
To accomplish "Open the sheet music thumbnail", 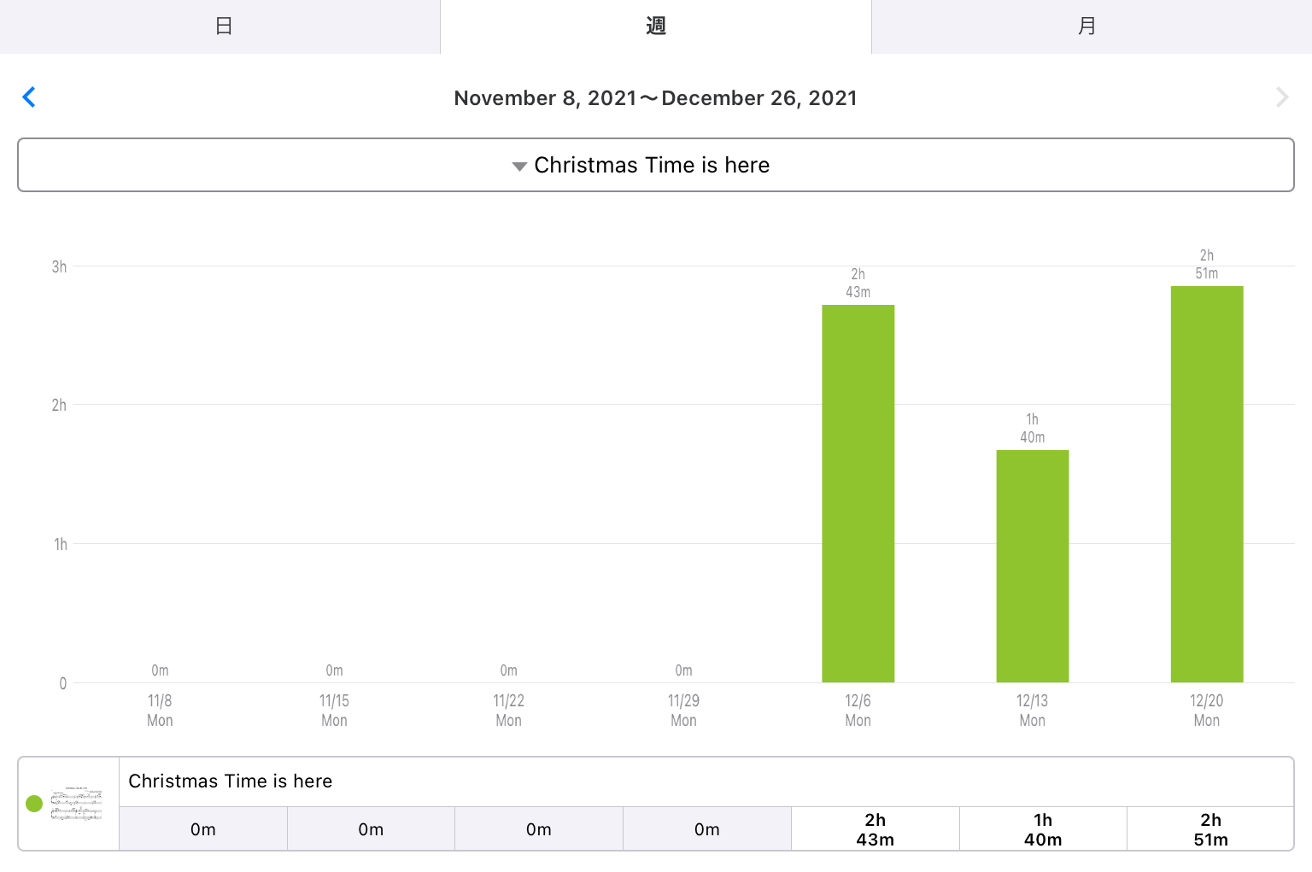I will point(76,804).
